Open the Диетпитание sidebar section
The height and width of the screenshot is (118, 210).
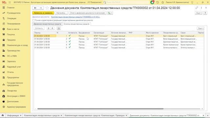coord(13,101)
